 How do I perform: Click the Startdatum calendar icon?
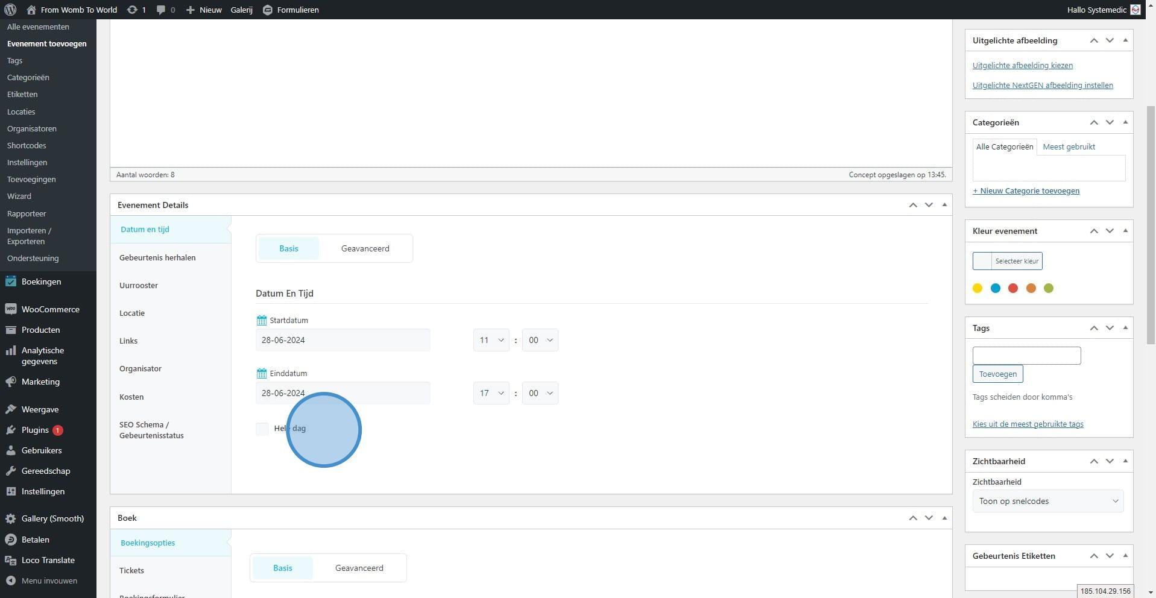261,320
